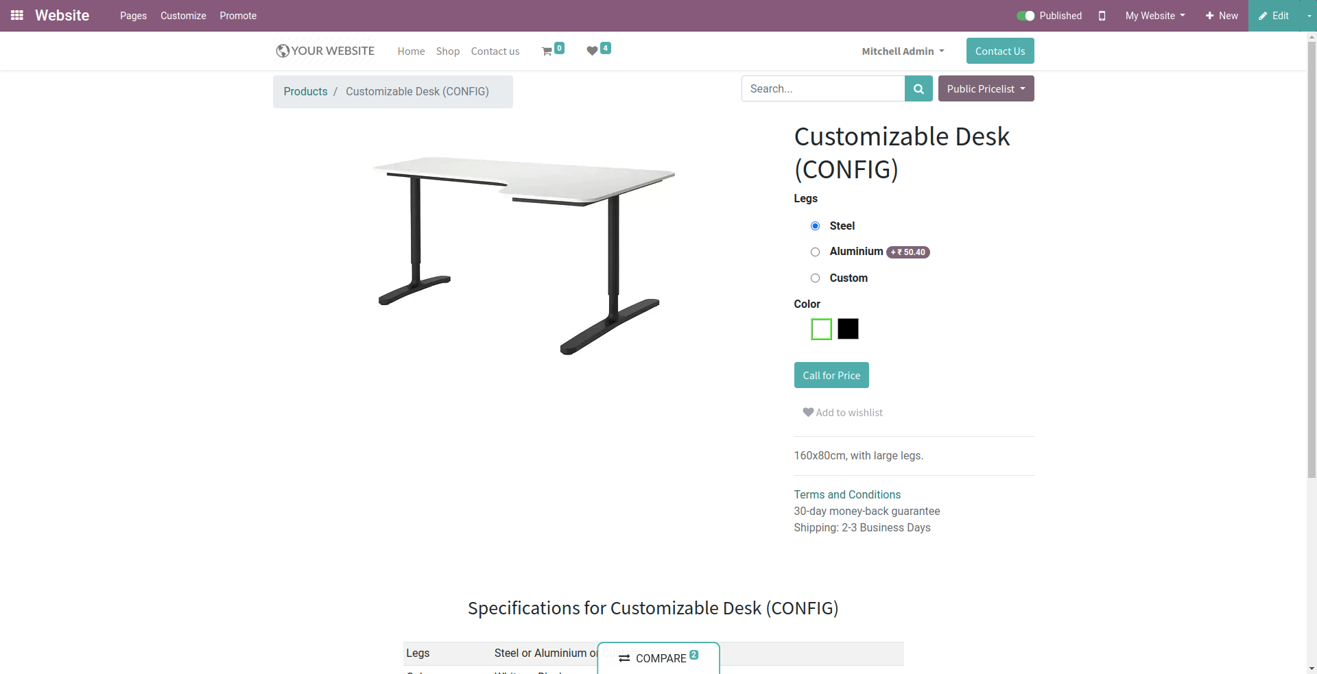Open the apps grid menu icon
1317x674 pixels.
[17, 15]
